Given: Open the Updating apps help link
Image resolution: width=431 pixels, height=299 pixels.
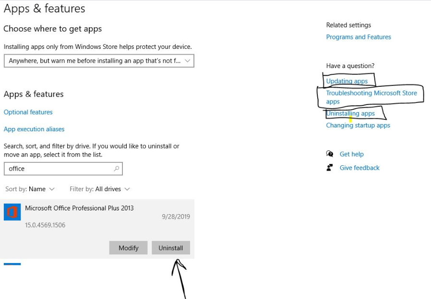Looking at the screenshot, I should point(347,81).
